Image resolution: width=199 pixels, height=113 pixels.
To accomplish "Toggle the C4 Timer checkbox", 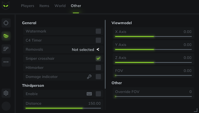I will [98, 40].
